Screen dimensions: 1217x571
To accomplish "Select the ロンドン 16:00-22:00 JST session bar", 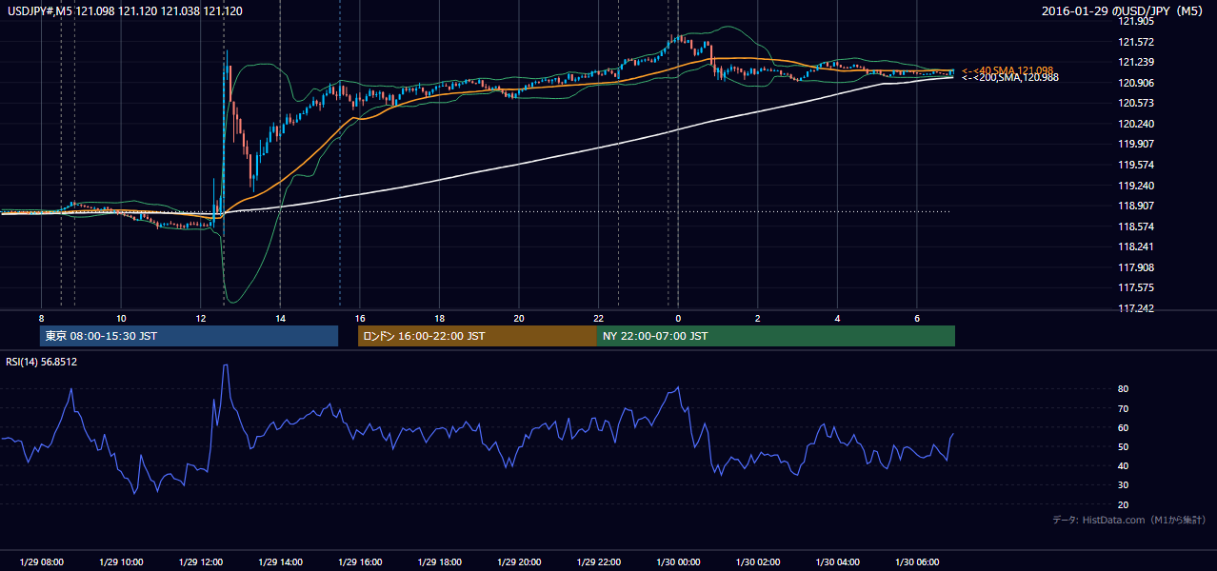I will pos(478,336).
